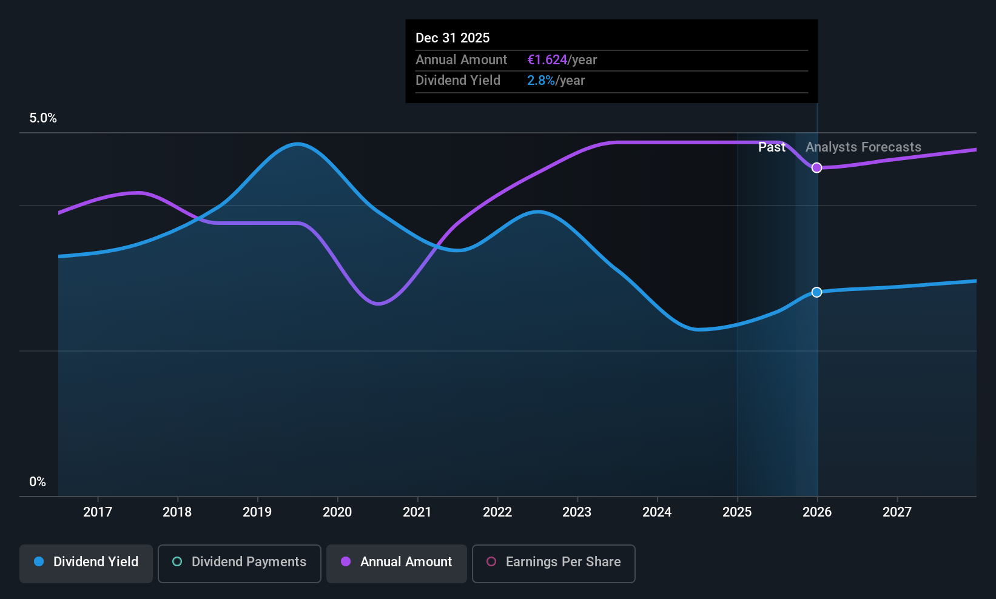Click the 2017 x-axis year label
This screenshot has width=996, height=599.
(x=98, y=512)
